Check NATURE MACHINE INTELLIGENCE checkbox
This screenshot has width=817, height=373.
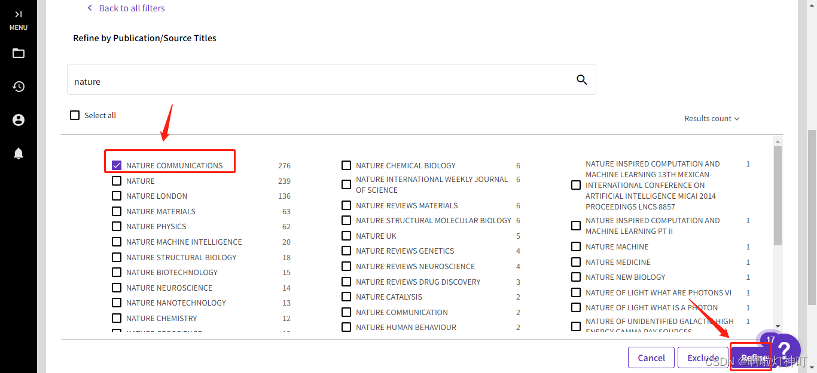click(117, 242)
